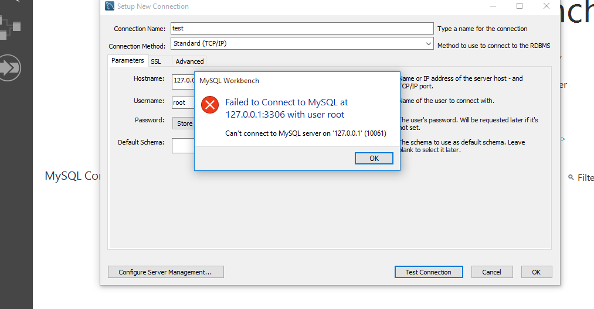Minimize the Setup New Connection window

[493, 6]
